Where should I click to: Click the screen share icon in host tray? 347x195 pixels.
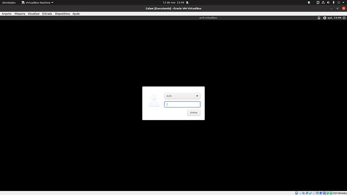pyautogui.click(x=318, y=3)
